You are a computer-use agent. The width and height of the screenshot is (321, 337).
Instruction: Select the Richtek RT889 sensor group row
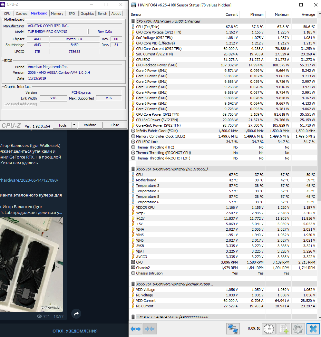tap(224, 284)
